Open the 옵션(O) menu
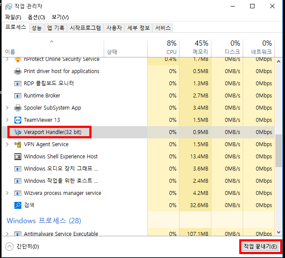This screenshot has width=285, height=258. (x=36, y=17)
